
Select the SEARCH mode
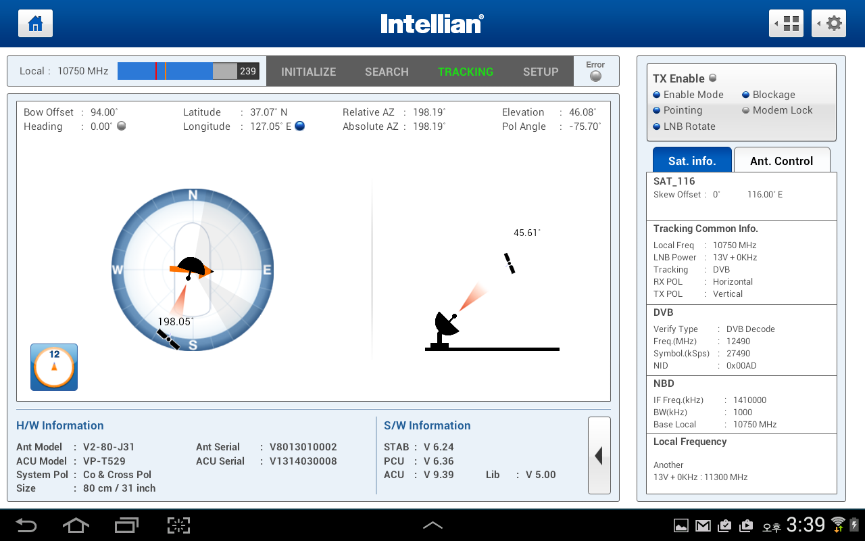point(387,72)
